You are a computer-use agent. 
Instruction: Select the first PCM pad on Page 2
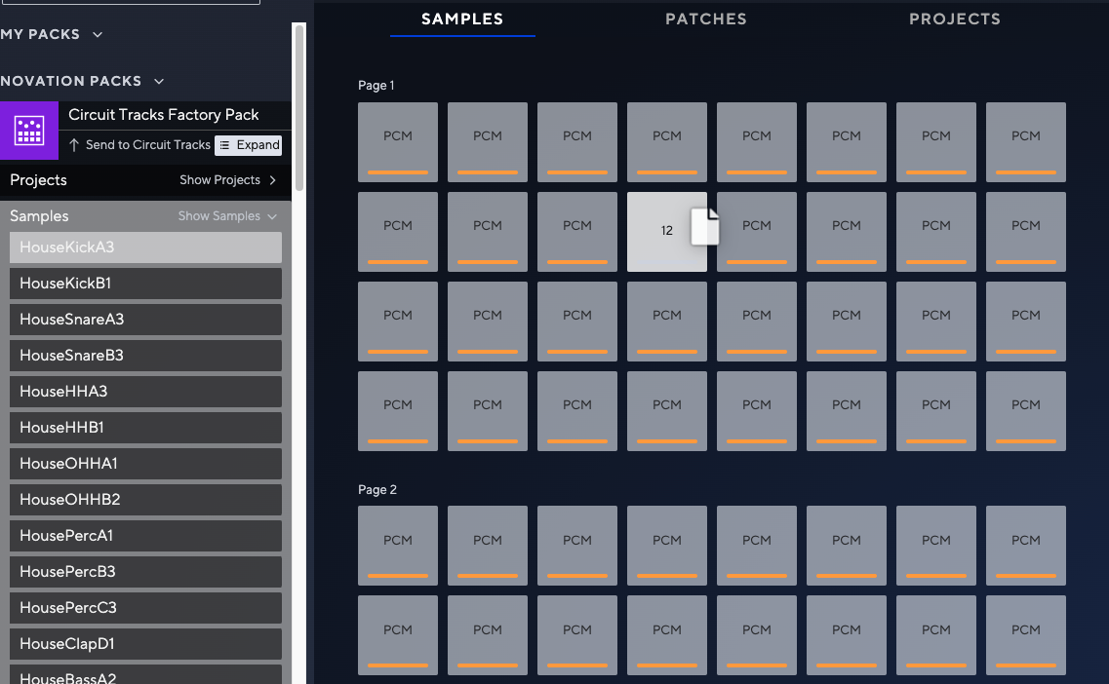pos(397,546)
